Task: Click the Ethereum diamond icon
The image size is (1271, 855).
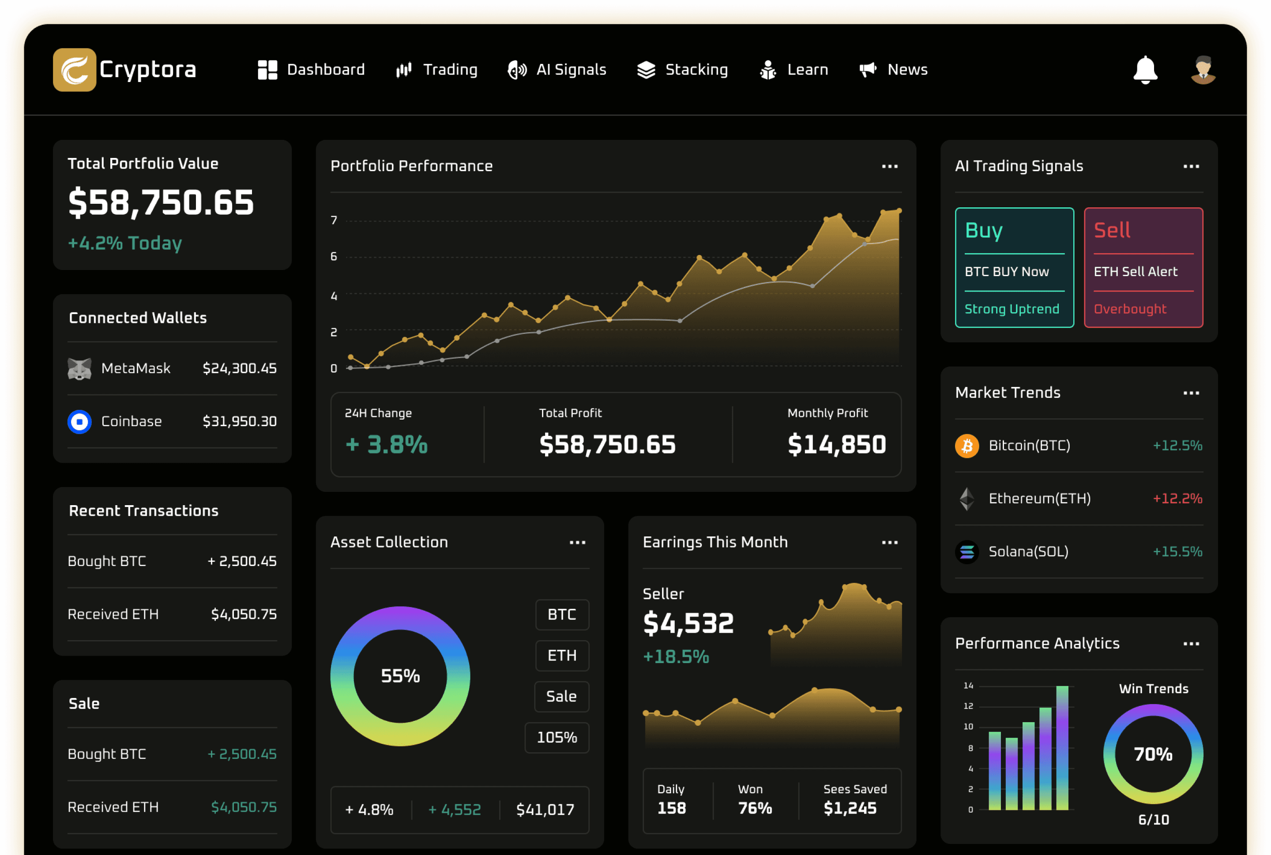Action: pyautogui.click(x=966, y=499)
